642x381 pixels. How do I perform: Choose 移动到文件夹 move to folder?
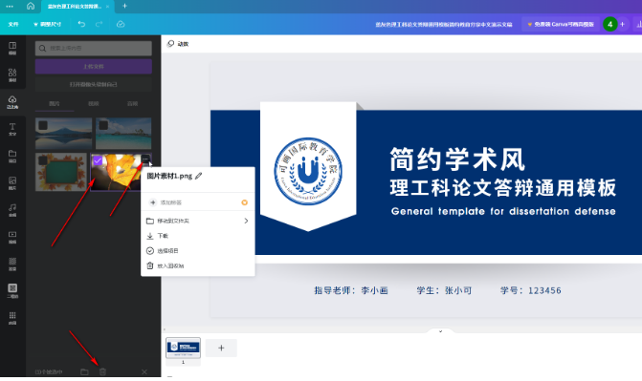(198, 221)
